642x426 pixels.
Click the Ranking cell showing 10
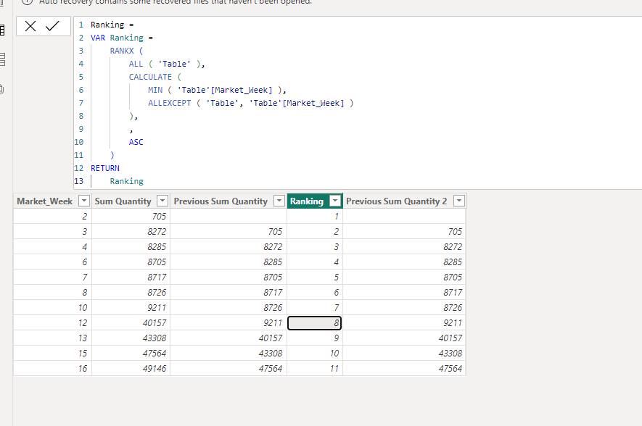pyautogui.click(x=314, y=354)
